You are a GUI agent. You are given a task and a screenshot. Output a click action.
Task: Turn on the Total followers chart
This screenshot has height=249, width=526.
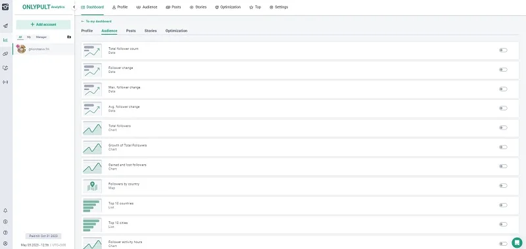click(503, 127)
